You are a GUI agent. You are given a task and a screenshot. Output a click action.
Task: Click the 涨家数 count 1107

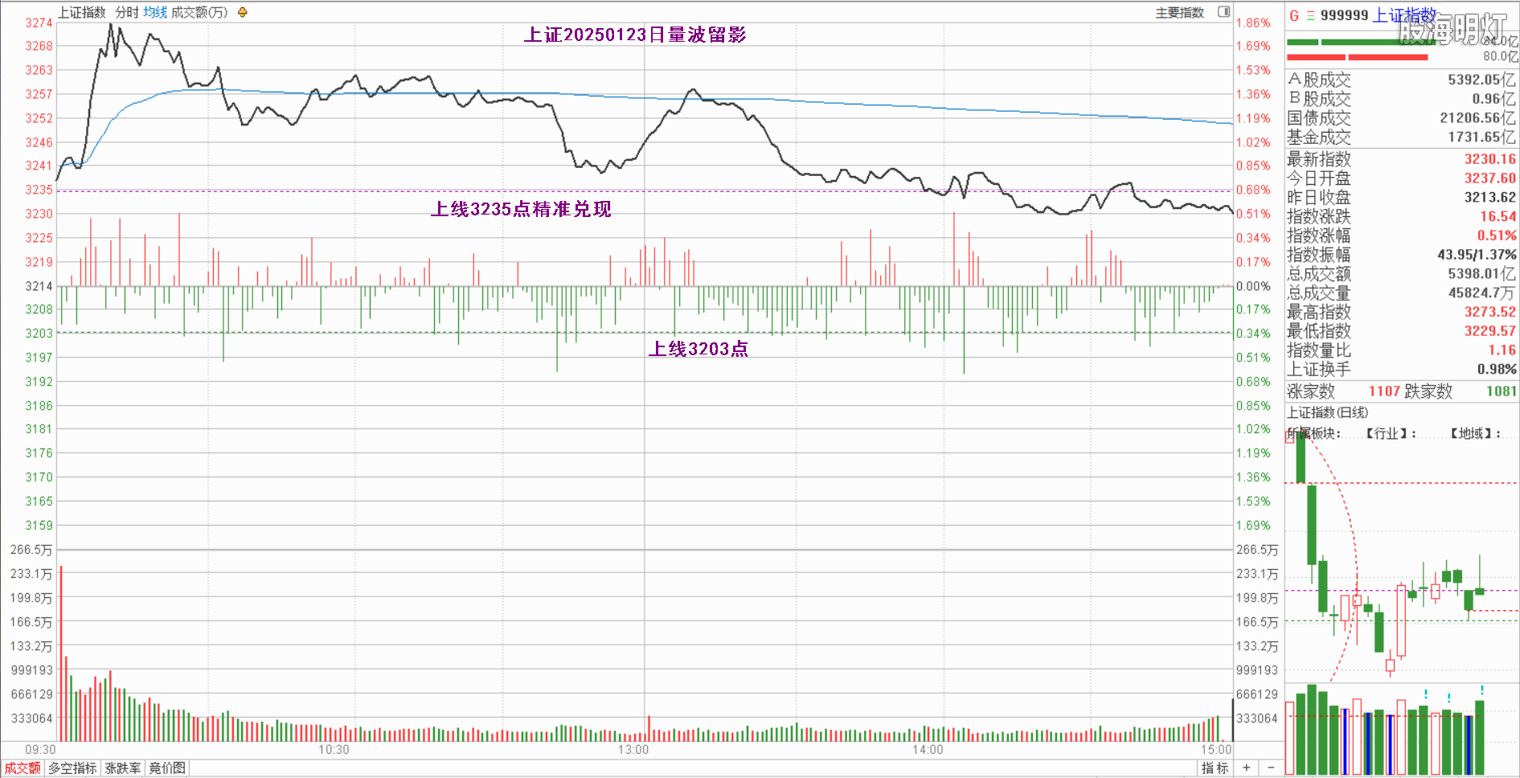(1384, 391)
